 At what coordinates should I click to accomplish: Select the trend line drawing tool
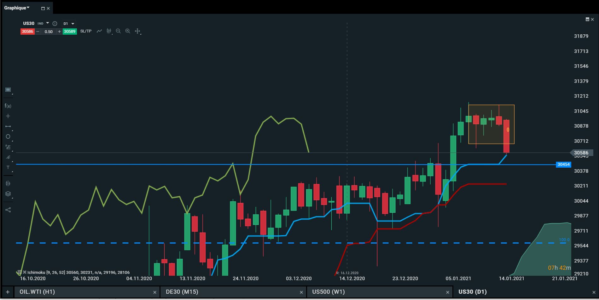click(x=8, y=126)
